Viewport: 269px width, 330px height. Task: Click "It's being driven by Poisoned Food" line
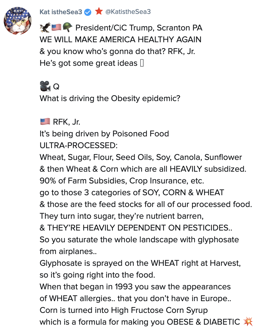(x=104, y=134)
